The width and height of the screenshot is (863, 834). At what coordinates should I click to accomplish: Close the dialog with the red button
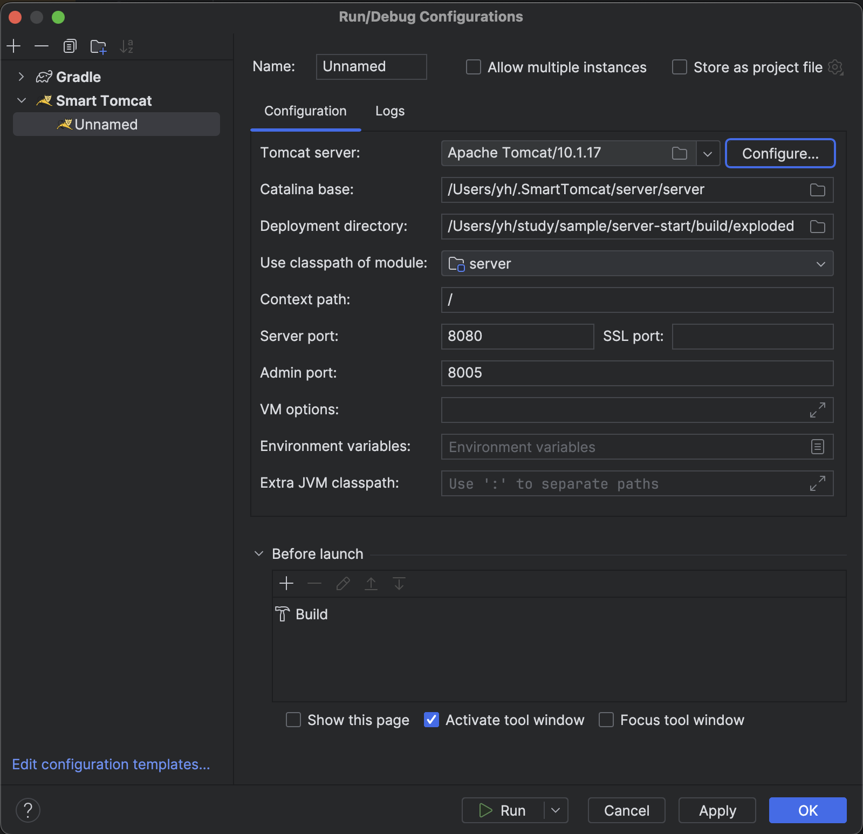pos(15,17)
